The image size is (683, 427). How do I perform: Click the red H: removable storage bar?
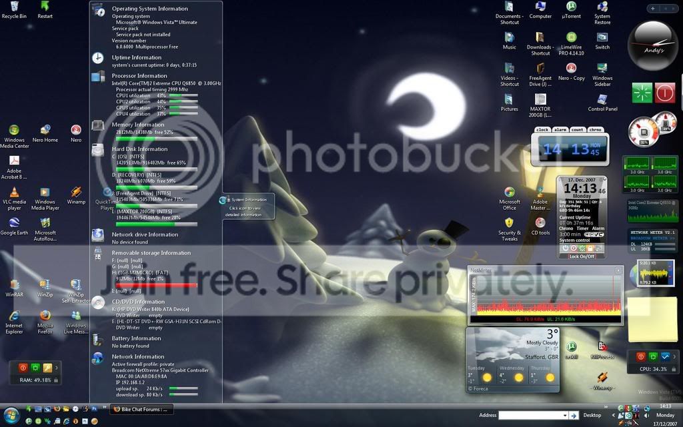point(157,285)
